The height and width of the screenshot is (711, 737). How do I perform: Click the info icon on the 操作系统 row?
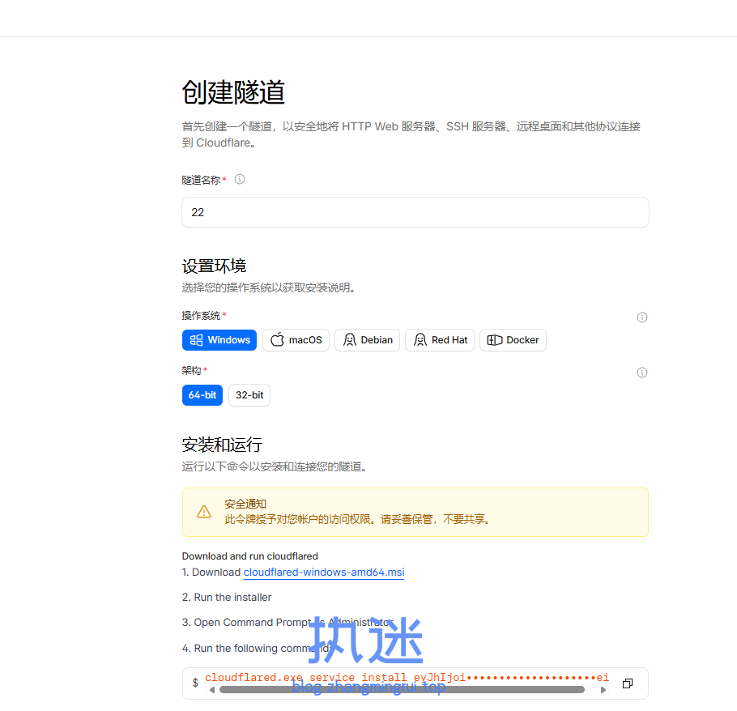[x=641, y=317]
